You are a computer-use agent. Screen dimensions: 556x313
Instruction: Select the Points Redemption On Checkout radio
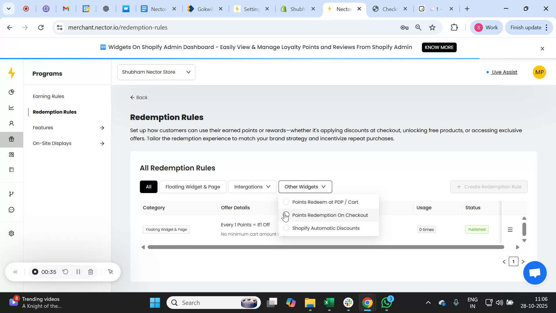coord(286,215)
